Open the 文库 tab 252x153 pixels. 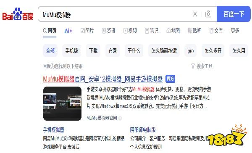pos(216,31)
